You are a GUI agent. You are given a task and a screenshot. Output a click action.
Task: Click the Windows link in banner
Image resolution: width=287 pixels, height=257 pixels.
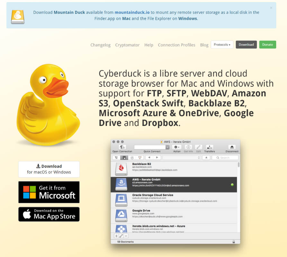[x=188, y=19]
